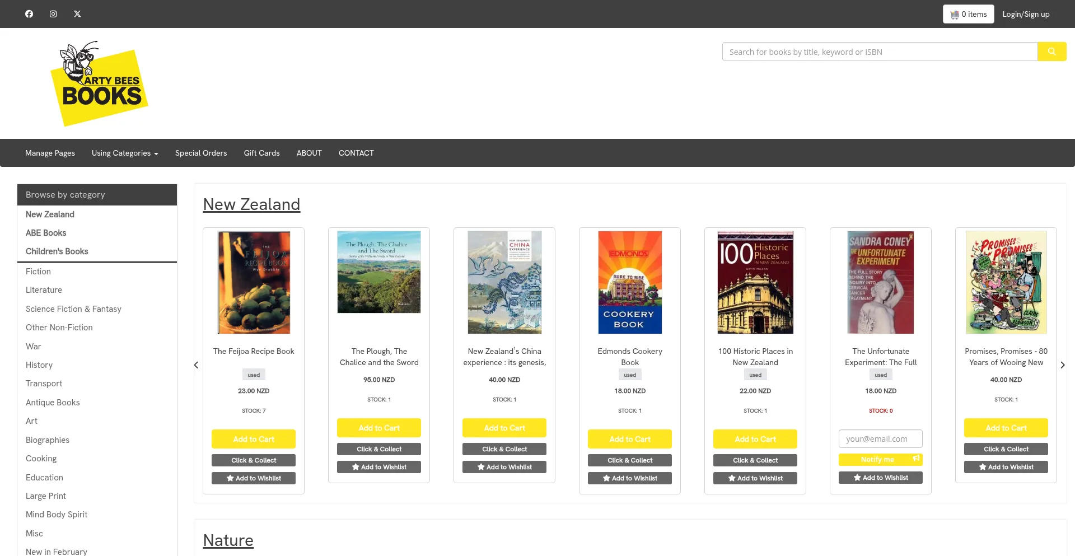The height and width of the screenshot is (556, 1075).
Task: Browse Science Fiction & Fantasy category
Action: pyautogui.click(x=73, y=309)
